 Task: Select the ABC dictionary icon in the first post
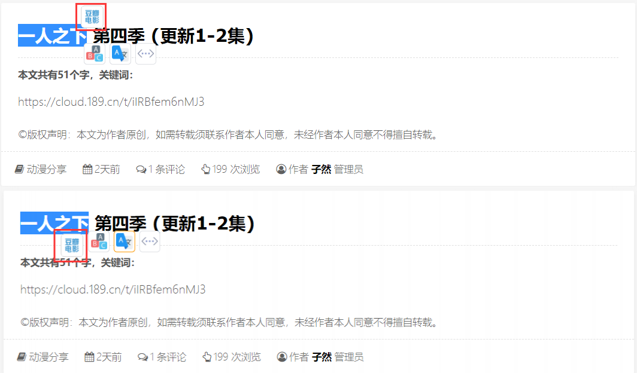click(95, 54)
